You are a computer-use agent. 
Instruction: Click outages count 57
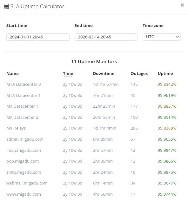(133, 139)
